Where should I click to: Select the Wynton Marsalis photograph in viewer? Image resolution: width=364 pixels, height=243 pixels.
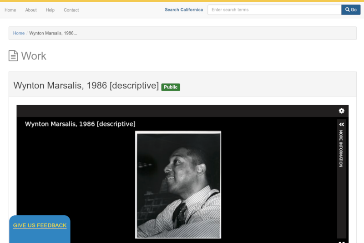pyautogui.click(x=178, y=185)
